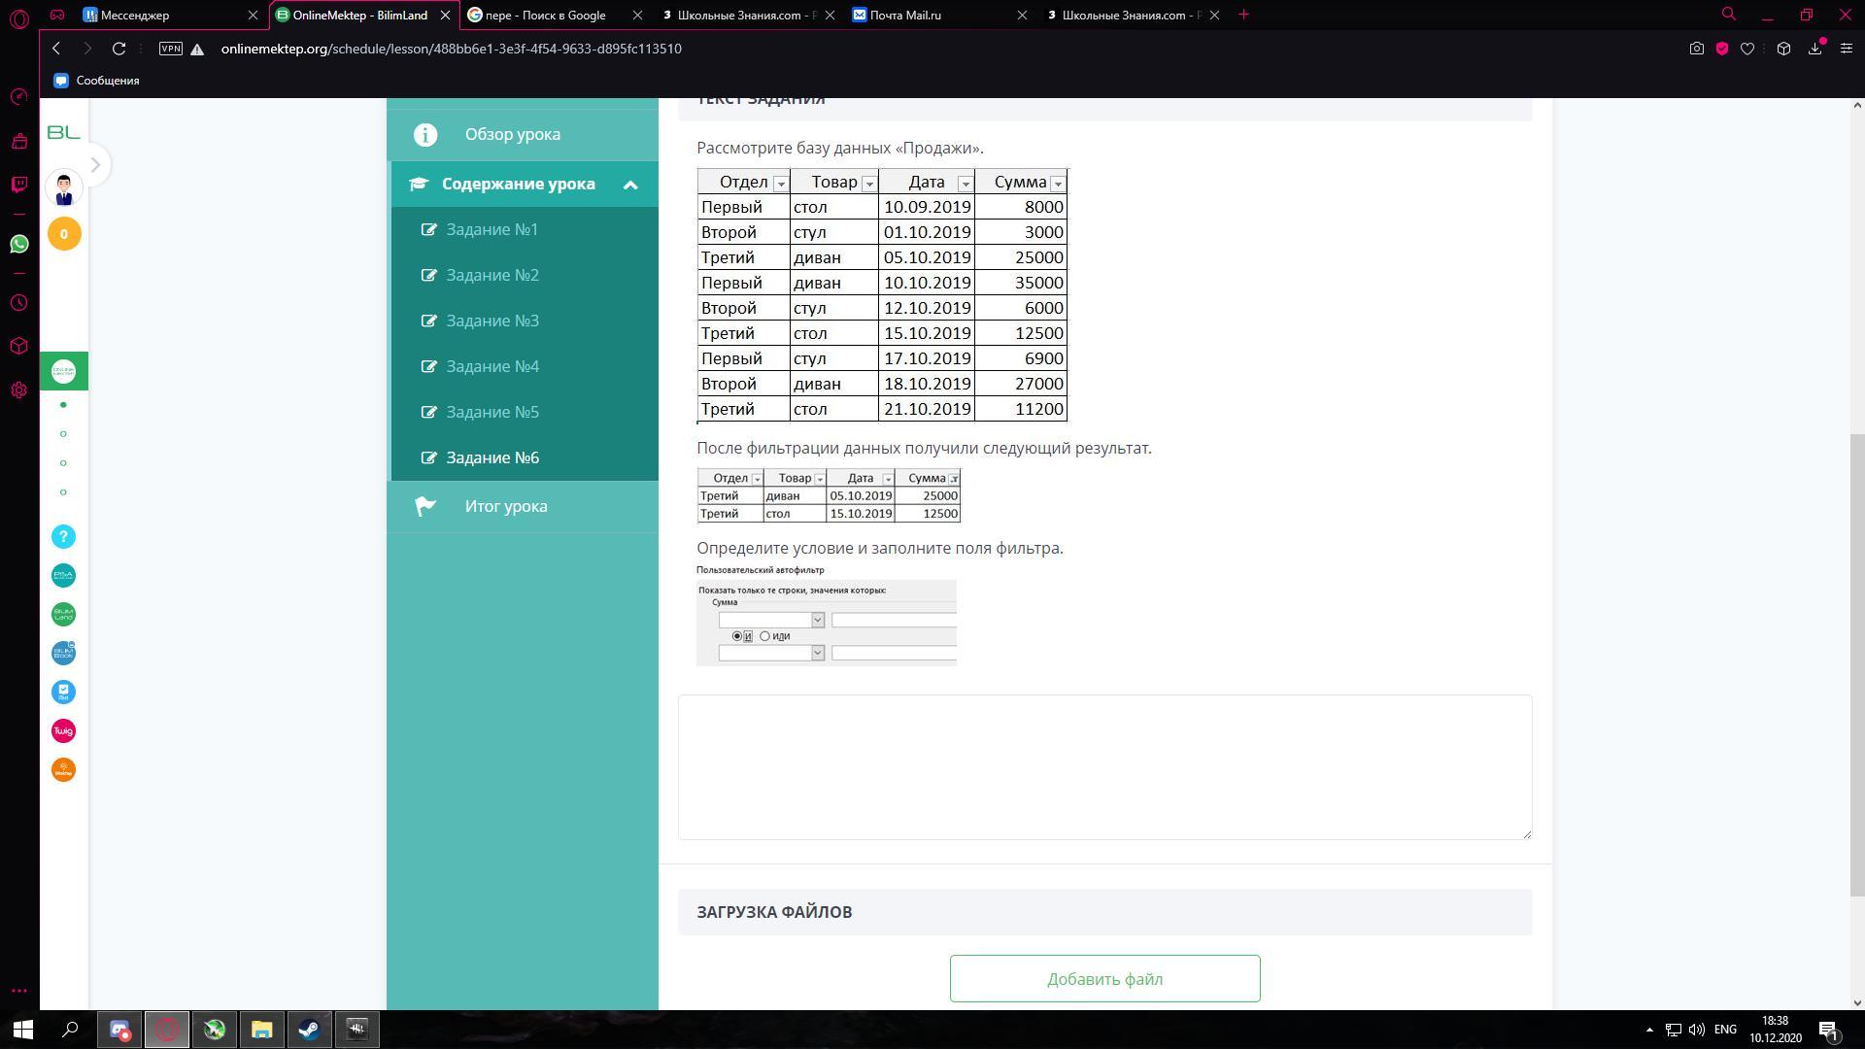This screenshot has width=1865, height=1049.
Task: Click the Сообщения bookmark
Action: 97,81
